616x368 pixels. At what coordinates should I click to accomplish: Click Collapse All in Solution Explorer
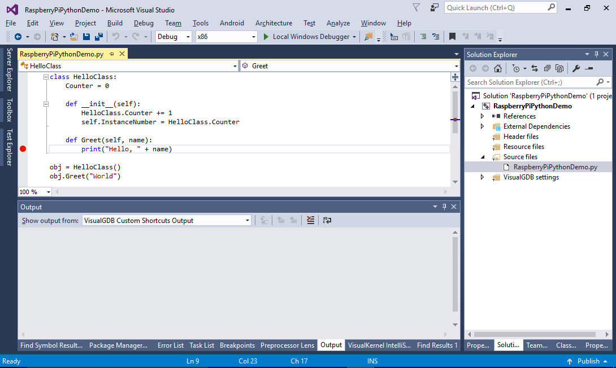[547, 69]
